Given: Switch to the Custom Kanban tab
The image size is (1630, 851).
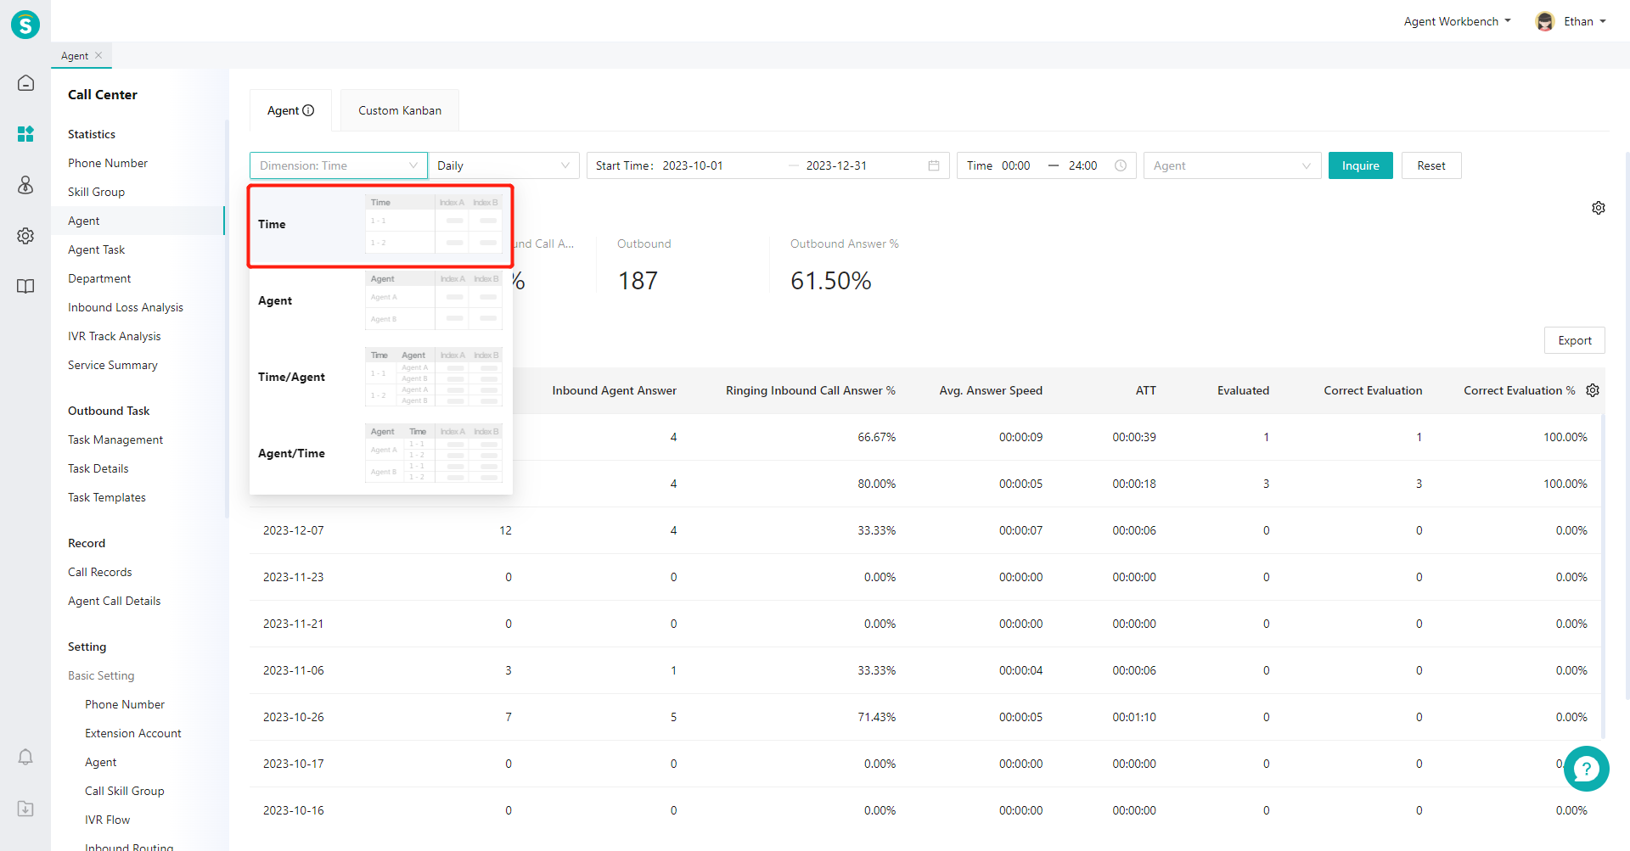Looking at the screenshot, I should click(x=400, y=110).
